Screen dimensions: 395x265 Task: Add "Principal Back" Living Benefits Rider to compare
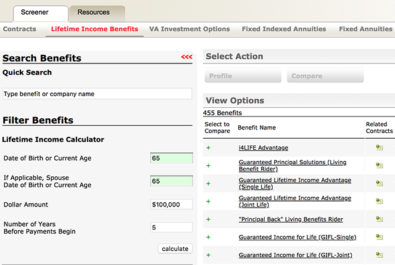click(208, 219)
